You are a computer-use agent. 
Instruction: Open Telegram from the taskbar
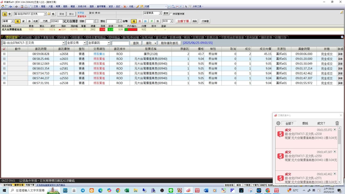click(x=83, y=190)
